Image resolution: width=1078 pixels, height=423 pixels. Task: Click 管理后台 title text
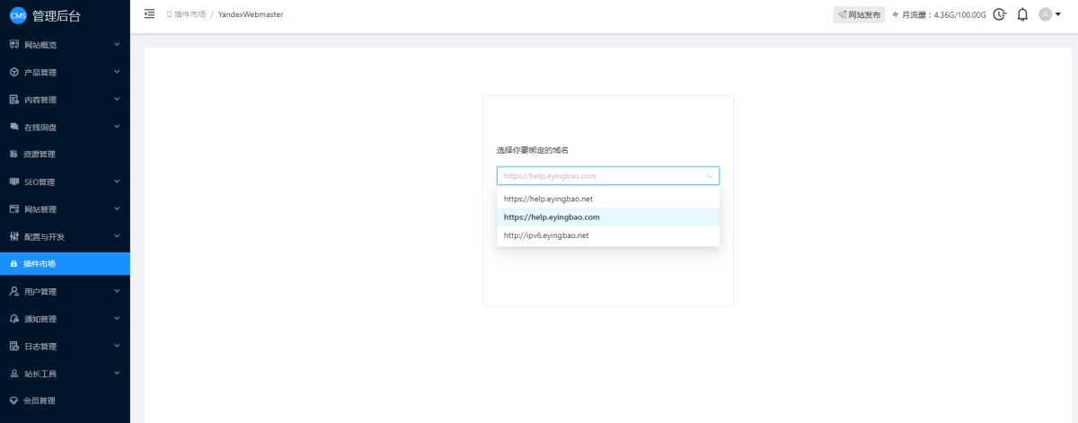[x=56, y=15]
